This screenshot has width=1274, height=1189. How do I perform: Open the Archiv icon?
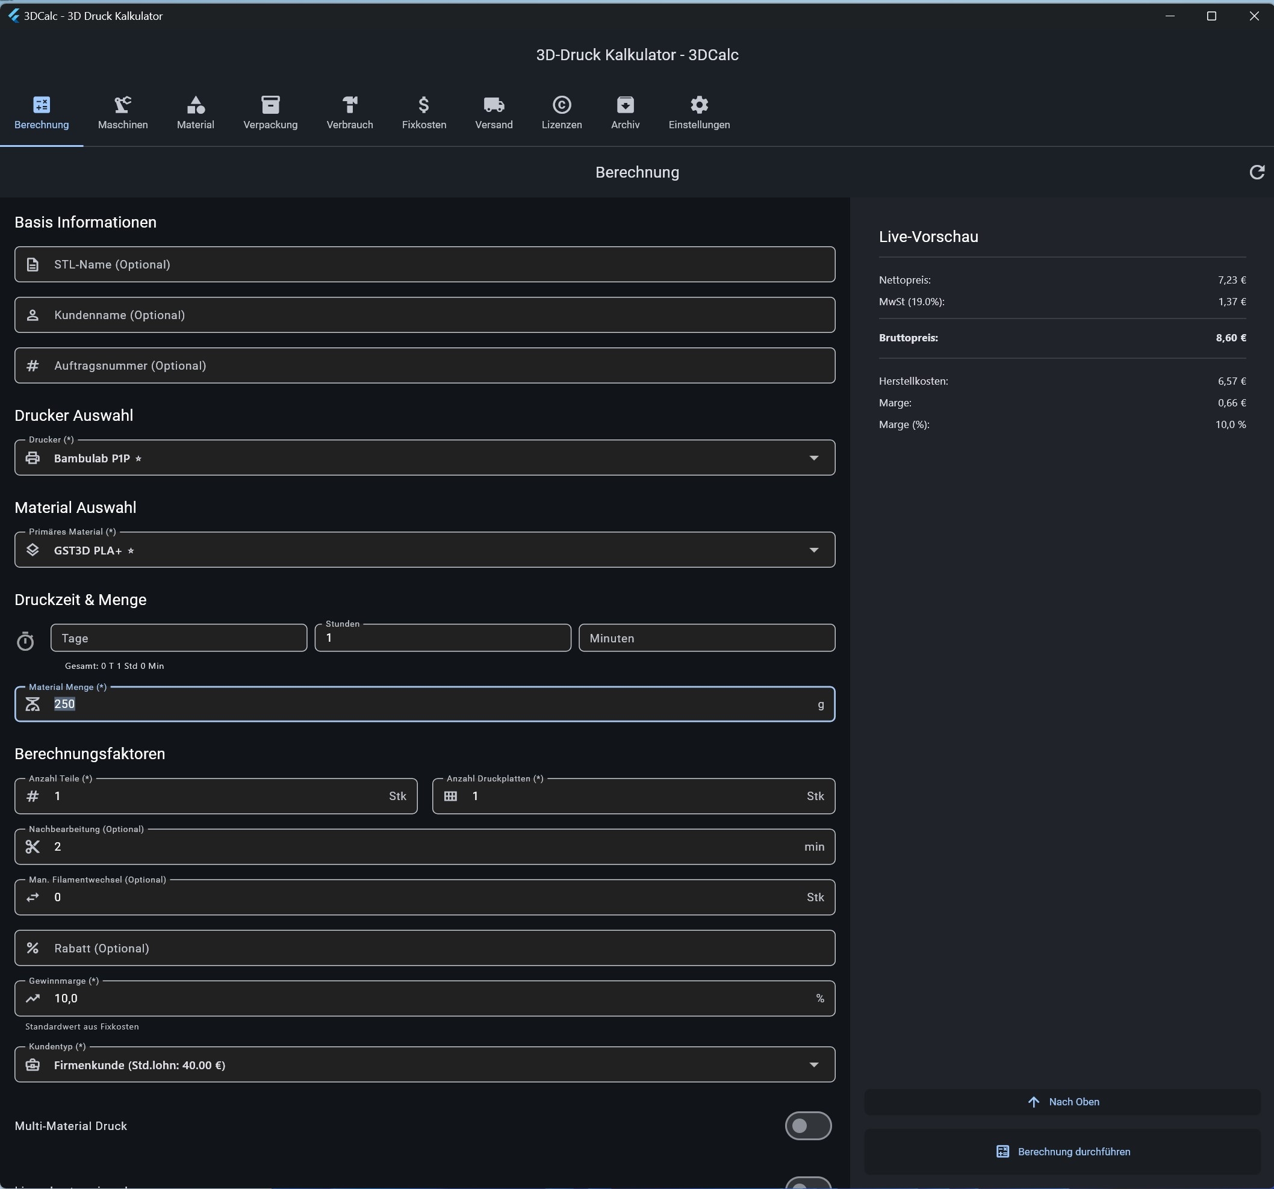point(625,105)
